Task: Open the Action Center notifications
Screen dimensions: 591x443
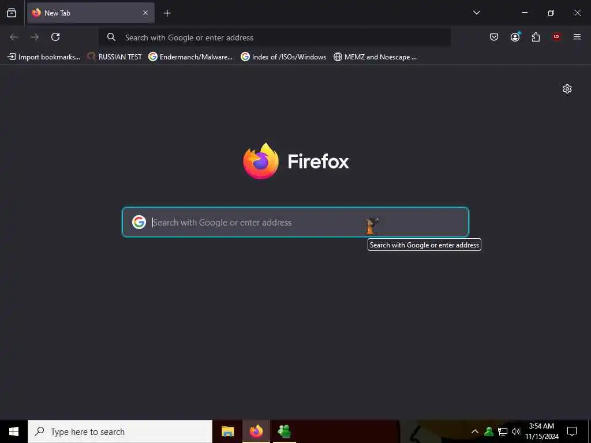Action: [572, 431]
